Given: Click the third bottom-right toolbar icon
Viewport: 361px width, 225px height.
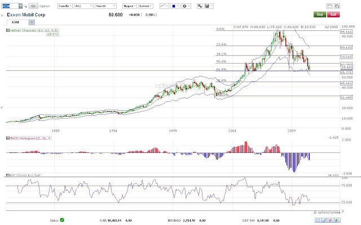Looking at the screenshot, I should coord(331,220).
